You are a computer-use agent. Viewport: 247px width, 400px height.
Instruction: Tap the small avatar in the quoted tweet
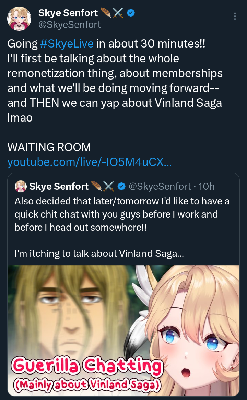pos(21,186)
